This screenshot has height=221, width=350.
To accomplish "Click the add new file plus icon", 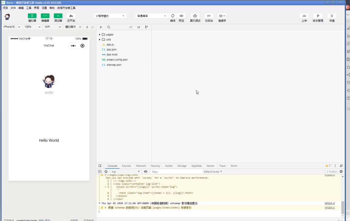I will coord(101,27).
